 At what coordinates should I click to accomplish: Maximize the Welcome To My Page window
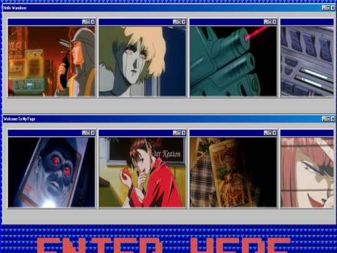(328, 119)
